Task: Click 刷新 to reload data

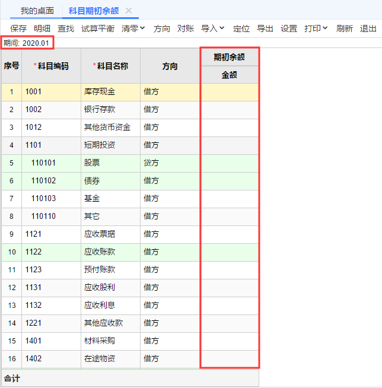Action: coord(345,28)
